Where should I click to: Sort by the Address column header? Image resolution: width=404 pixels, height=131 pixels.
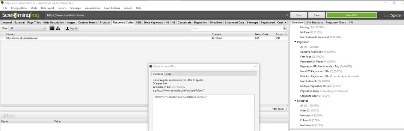108,34
